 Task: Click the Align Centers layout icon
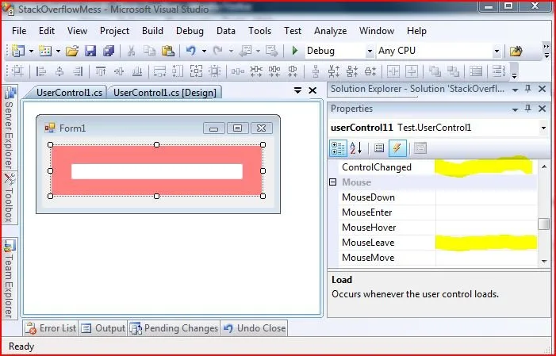tap(59, 71)
